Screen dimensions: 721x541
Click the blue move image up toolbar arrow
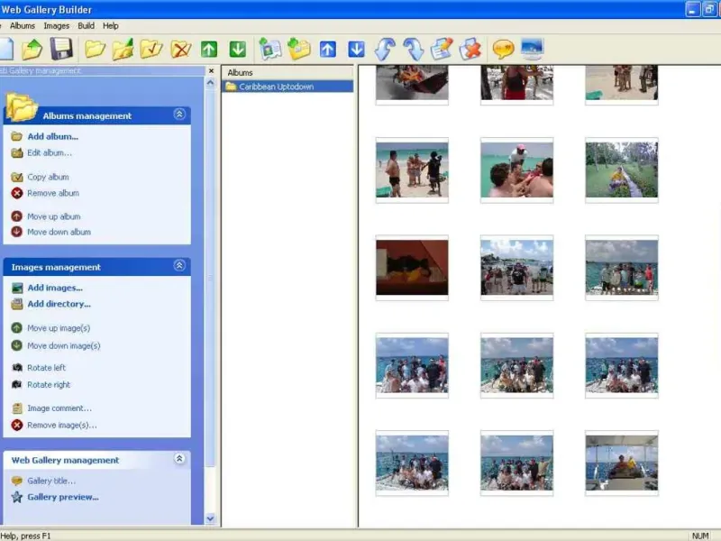tap(328, 49)
